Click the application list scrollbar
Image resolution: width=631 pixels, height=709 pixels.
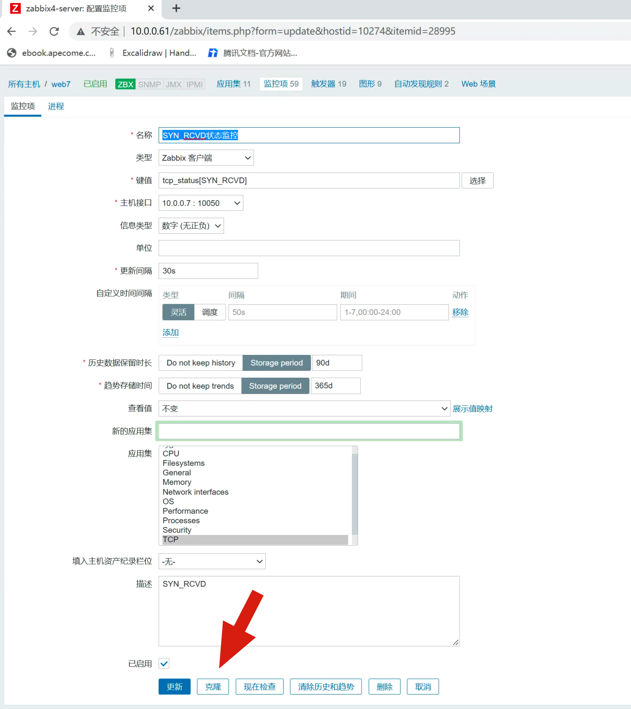pos(355,495)
